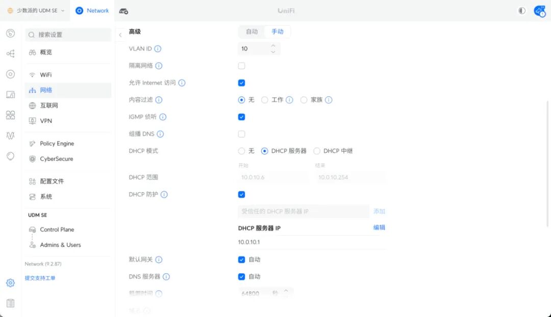Uncheck the DHCP 防护 checkbox
Image resolution: width=551 pixels, height=317 pixels.
point(241,195)
